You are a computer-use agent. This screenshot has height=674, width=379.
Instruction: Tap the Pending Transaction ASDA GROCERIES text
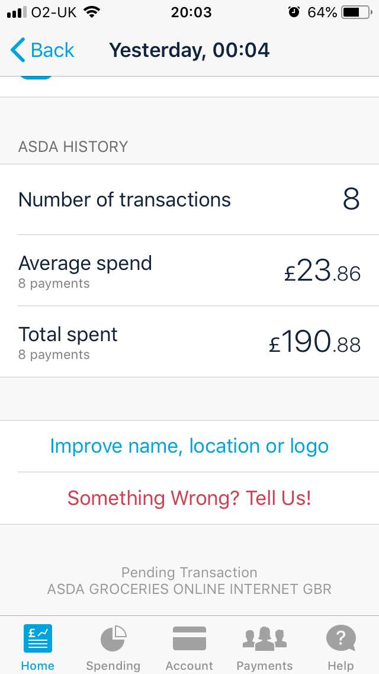(x=189, y=581)
